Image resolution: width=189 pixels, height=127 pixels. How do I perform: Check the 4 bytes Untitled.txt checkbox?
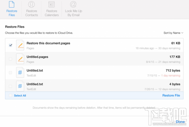coord(10,86)
